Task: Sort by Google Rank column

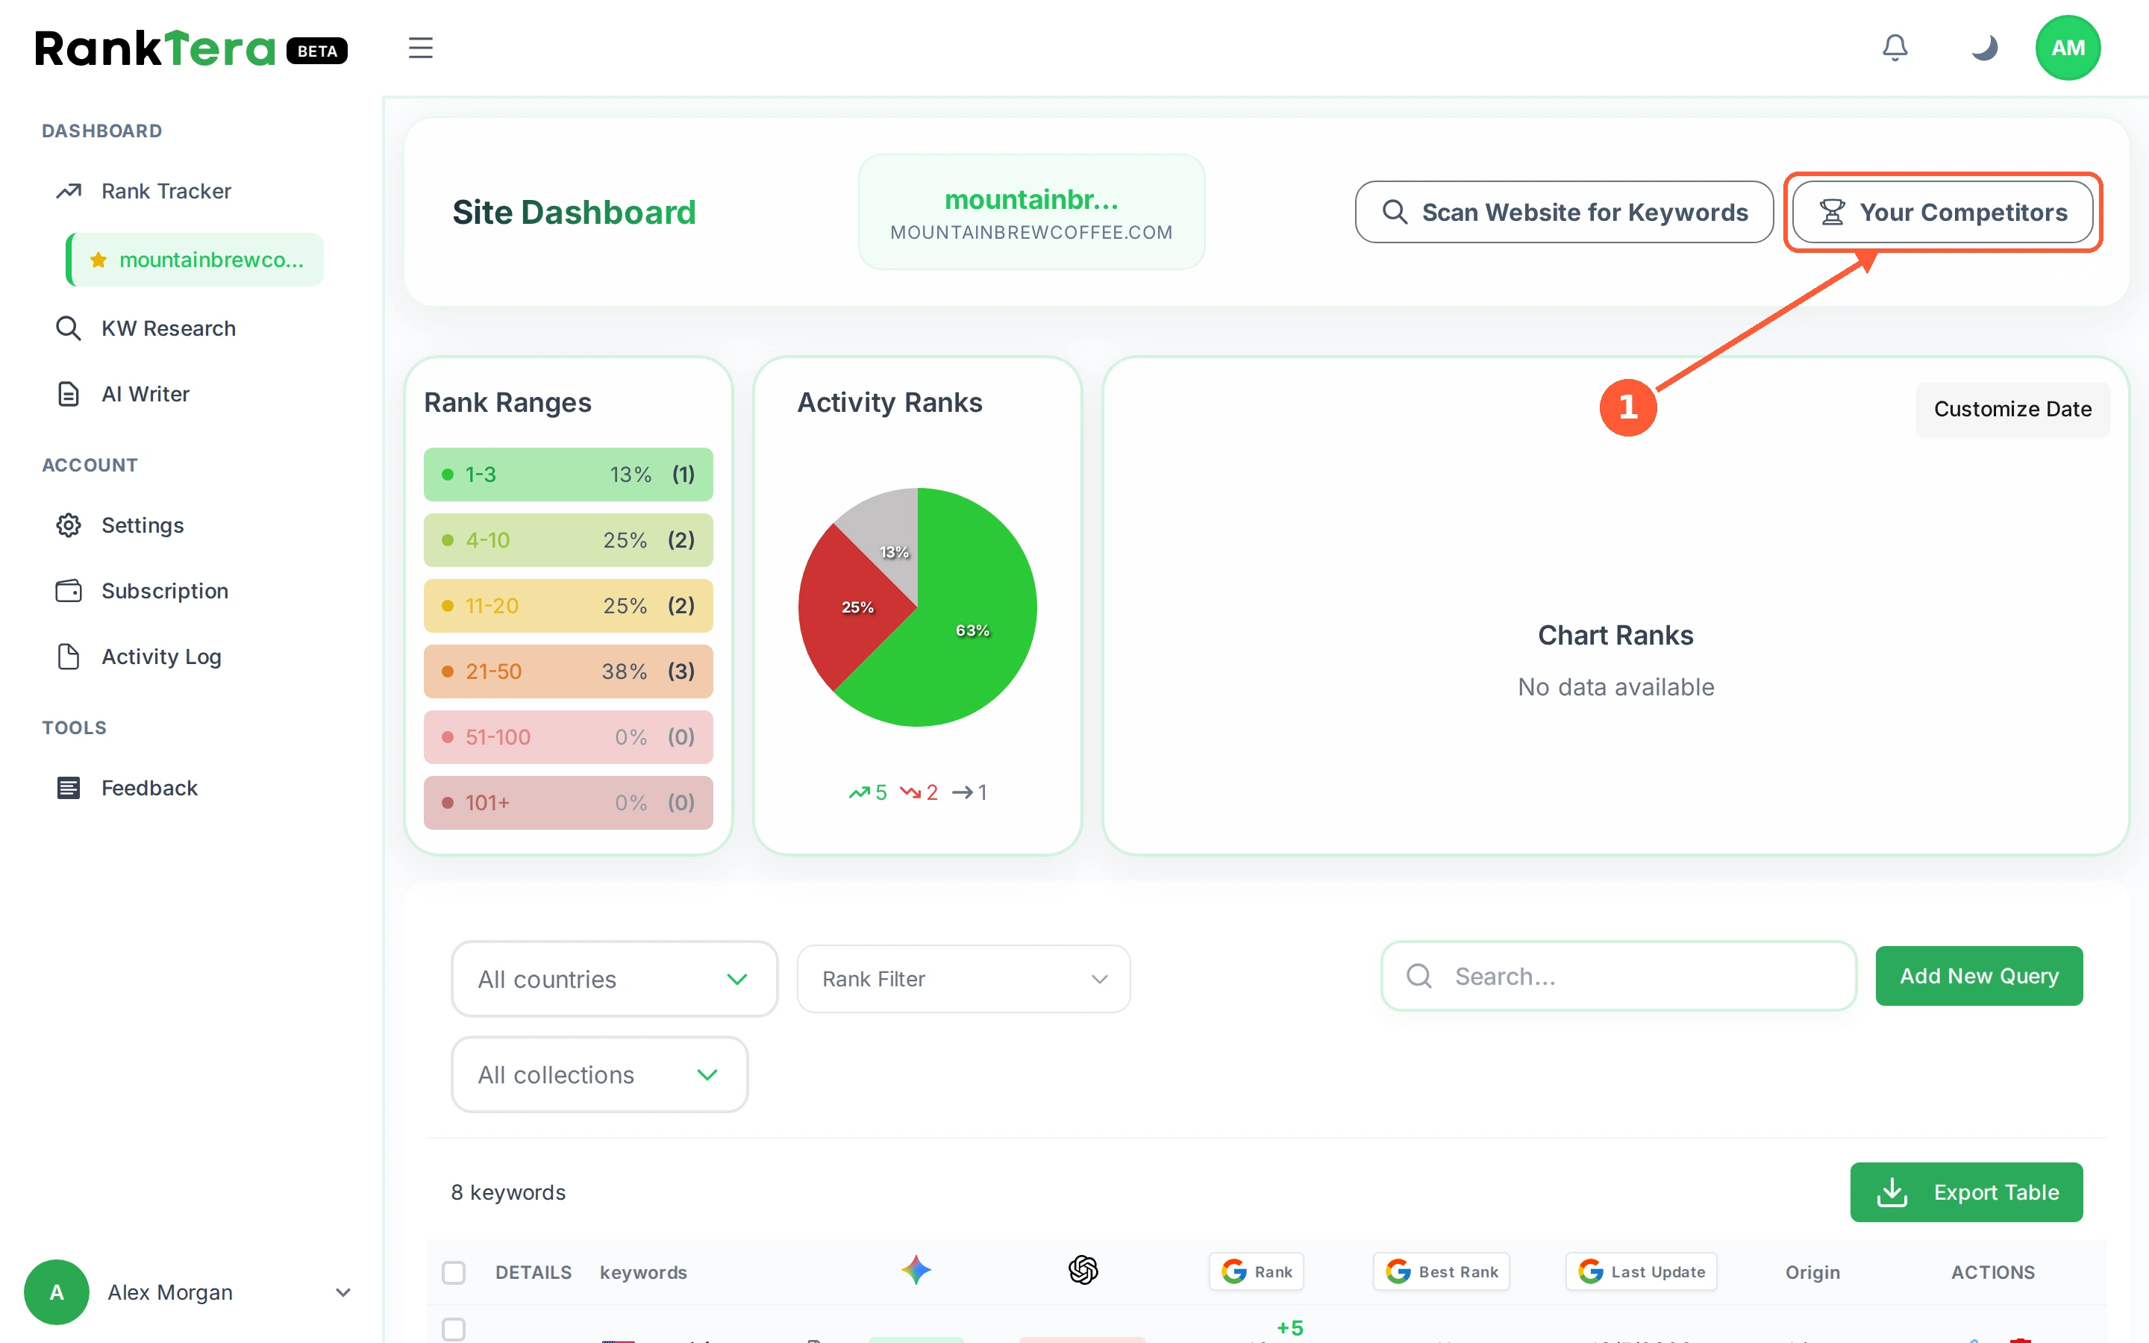Action: pos(1256,1272)
